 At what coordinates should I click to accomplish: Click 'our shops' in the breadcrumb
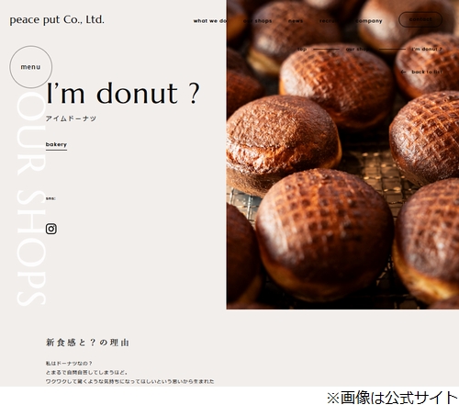pyautogui.click(x=358, y=49)
